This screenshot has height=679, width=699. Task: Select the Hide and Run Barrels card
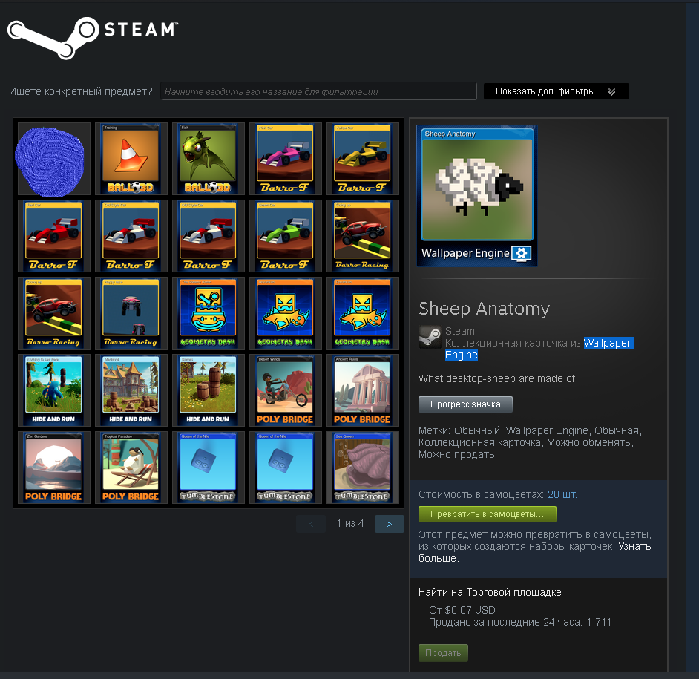click(x=209, y=390)
